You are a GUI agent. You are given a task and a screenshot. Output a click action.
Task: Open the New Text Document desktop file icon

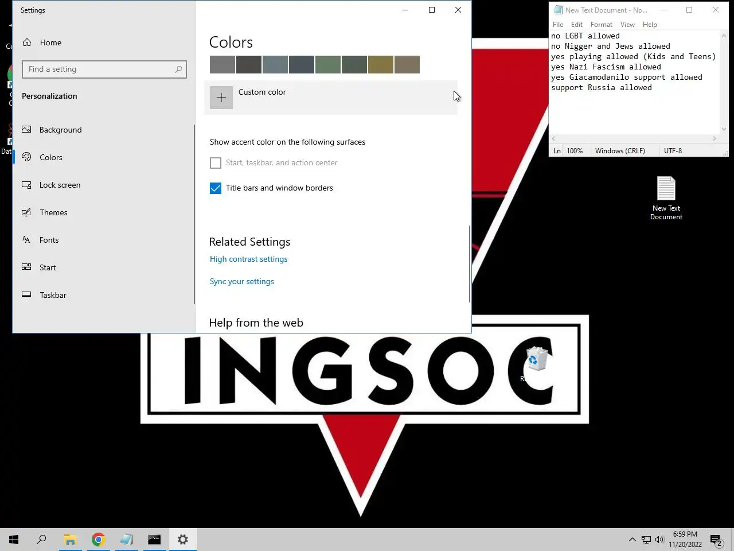click(x=666, y=198)
